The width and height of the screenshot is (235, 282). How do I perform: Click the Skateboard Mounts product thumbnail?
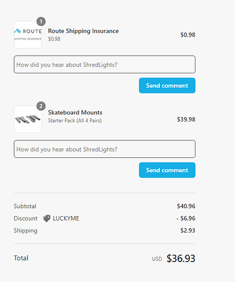point(28,120)
